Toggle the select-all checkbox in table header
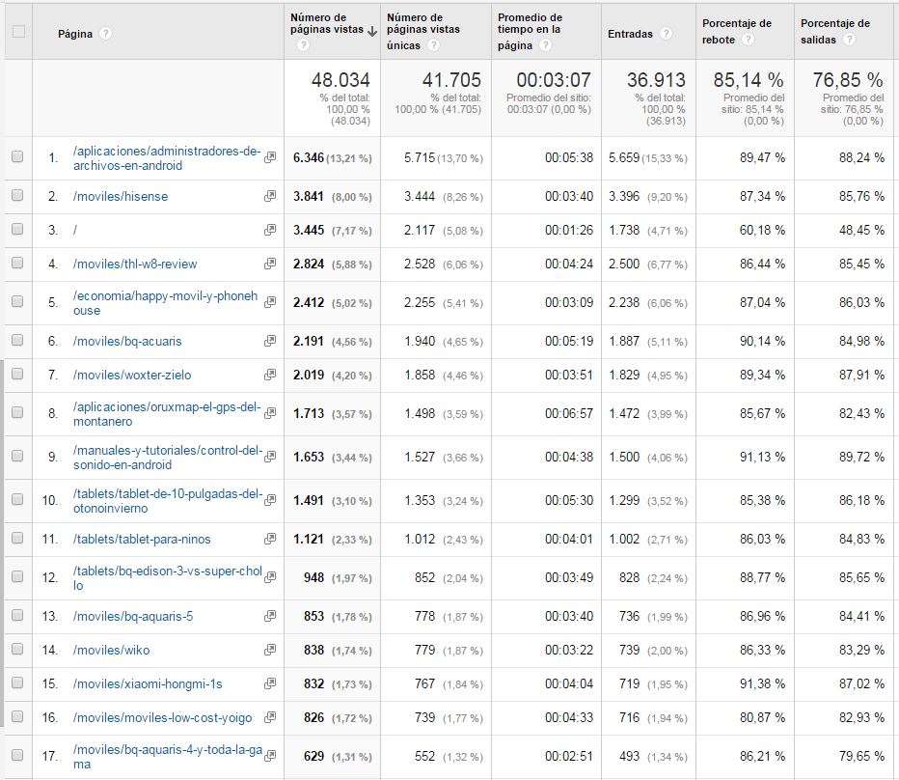The width and height of the screenshot is (899, 780). pos(17,32)
